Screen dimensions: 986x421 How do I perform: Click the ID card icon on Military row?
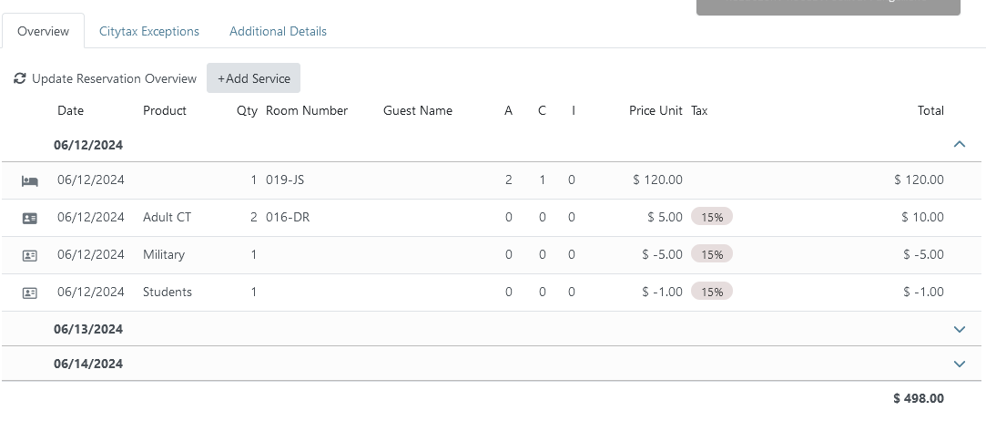tap(30, 255)
